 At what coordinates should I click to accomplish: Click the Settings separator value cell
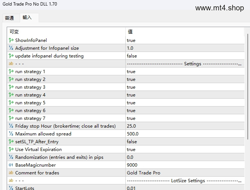pyautogui.click(x=185, y=63)
